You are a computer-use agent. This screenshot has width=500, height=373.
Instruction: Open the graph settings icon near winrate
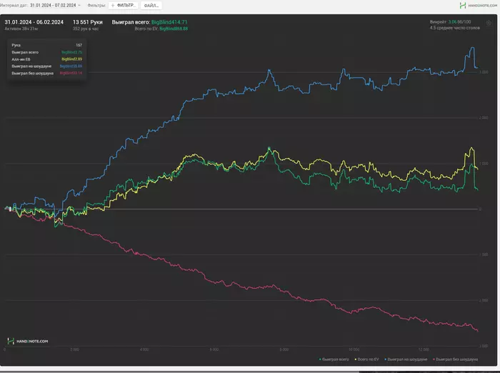[489, 23]
